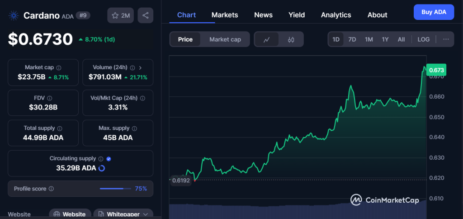This screenshot has width=463, height=219.
Task: Click the globe icon on Website button
Action: (x=57, y=214)
